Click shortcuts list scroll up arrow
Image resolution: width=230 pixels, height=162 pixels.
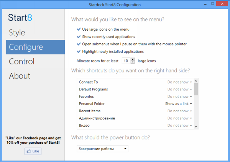coord(196,81)
